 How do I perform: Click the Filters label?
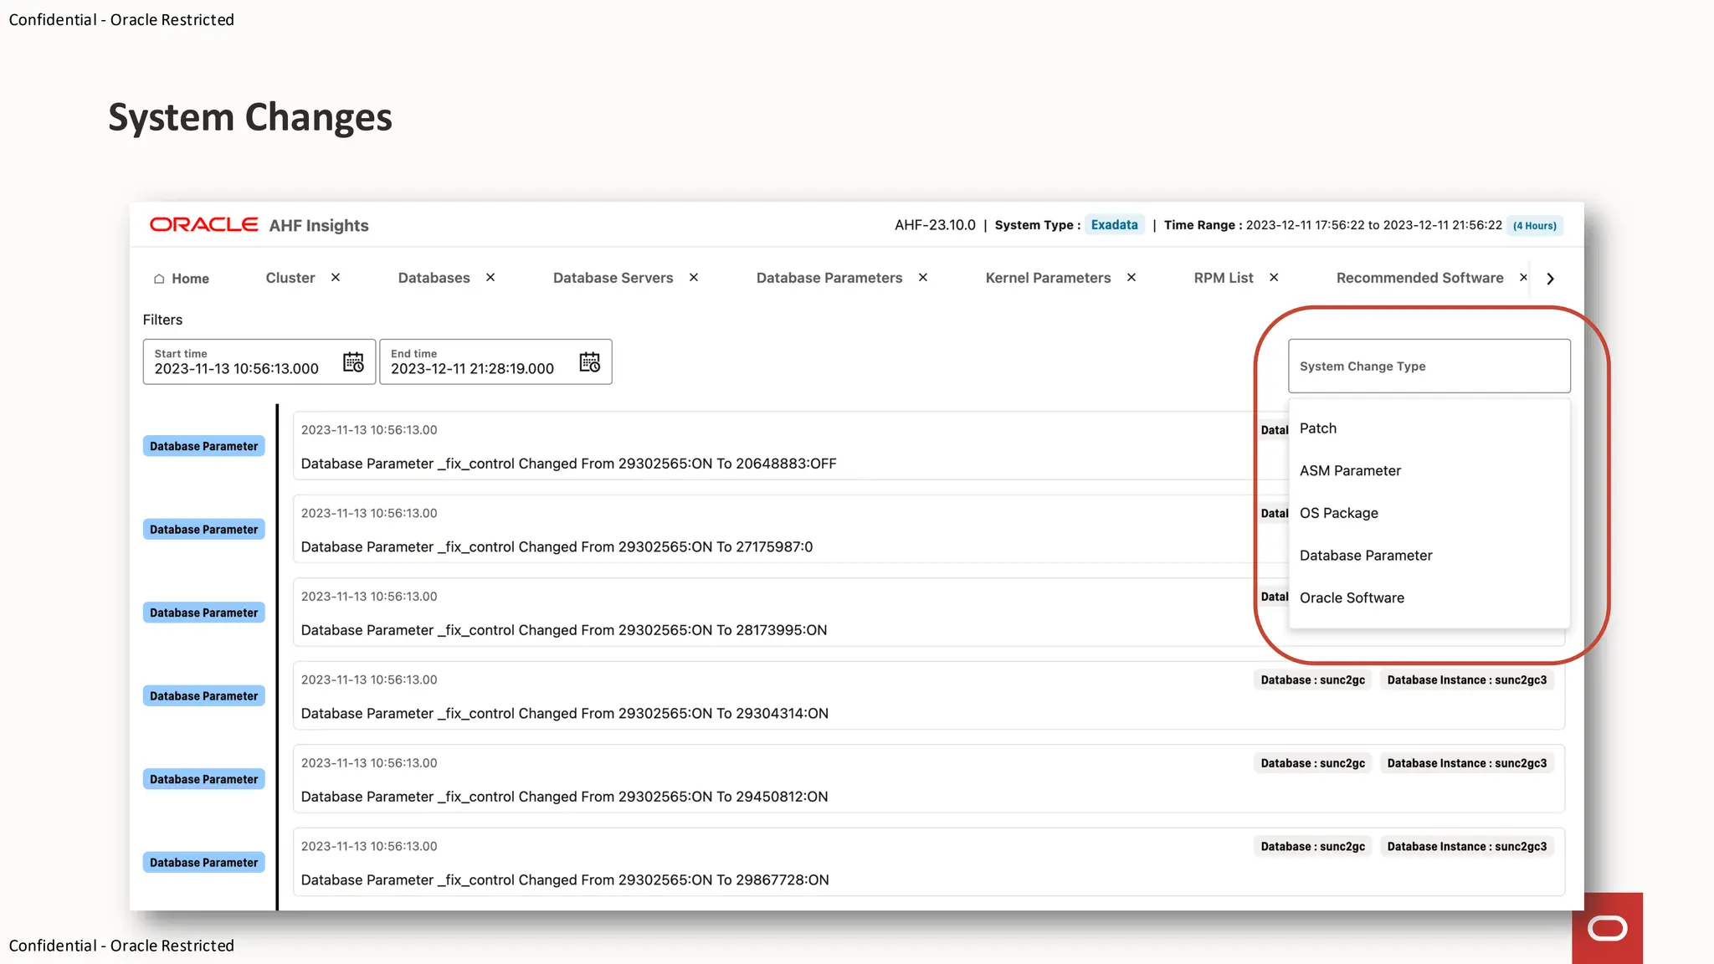[x=162, y=320]
